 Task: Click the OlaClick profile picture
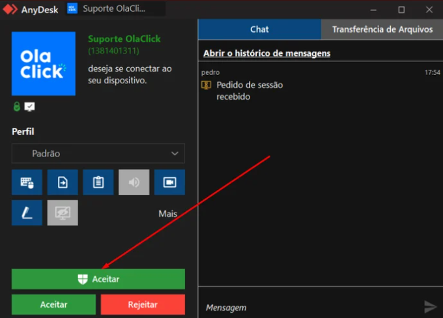44,64
